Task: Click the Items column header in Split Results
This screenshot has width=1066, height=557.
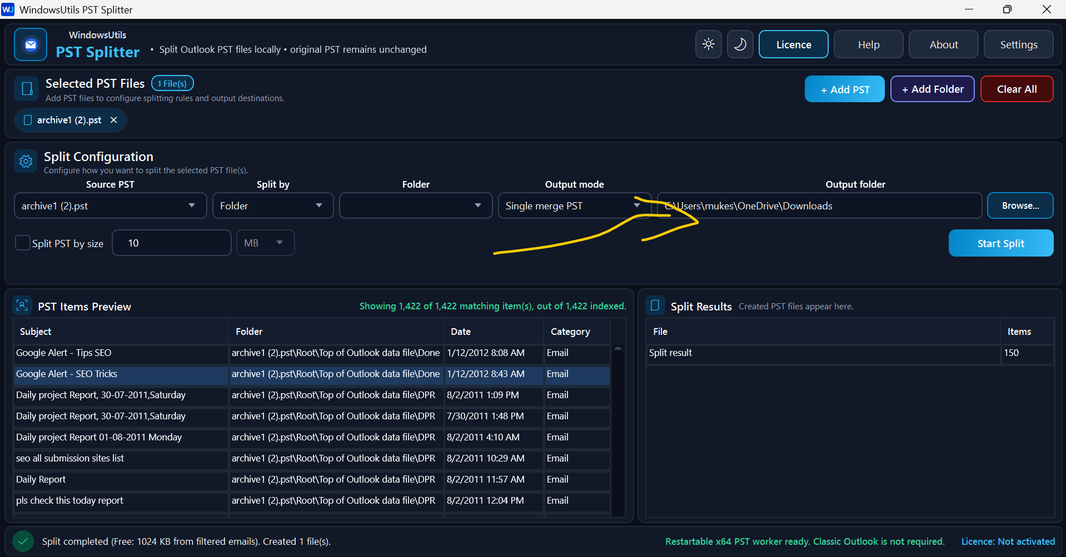Action: [1027, 332]
